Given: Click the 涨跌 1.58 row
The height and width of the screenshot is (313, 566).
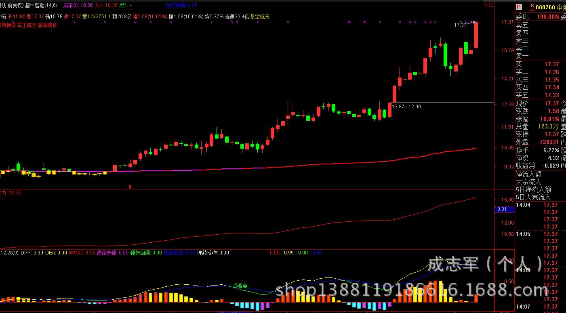Looking at the screenshot, I should pyautogui.click(x=538, y=111).
